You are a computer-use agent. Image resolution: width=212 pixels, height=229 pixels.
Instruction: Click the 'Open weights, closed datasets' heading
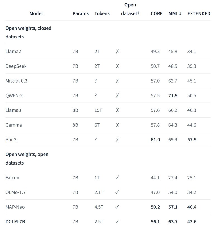coord(28,32)
